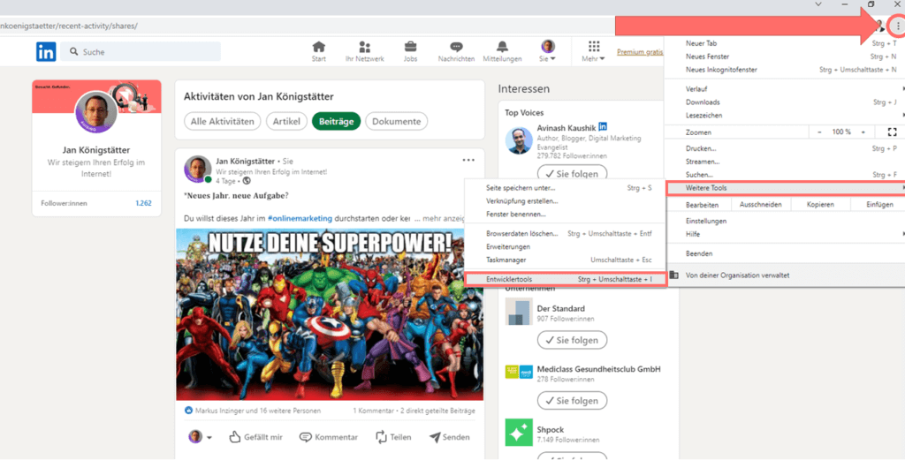This screenshot has height=460, width=905.
Task: Open Entwicklertools from submenu
Action: point(565,280)
